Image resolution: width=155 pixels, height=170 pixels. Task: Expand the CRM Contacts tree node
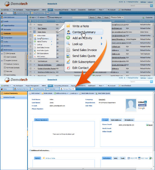2,53
